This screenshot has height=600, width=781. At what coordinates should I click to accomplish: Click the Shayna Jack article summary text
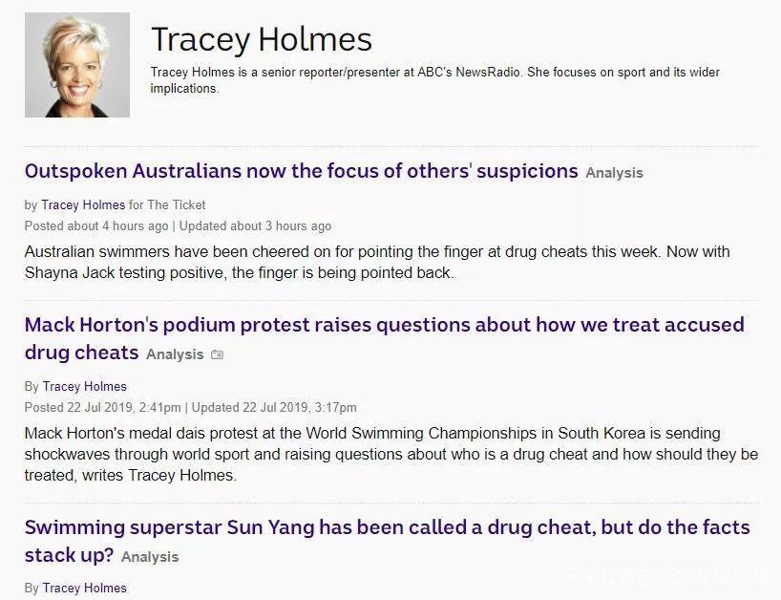[x=377, y=262]
